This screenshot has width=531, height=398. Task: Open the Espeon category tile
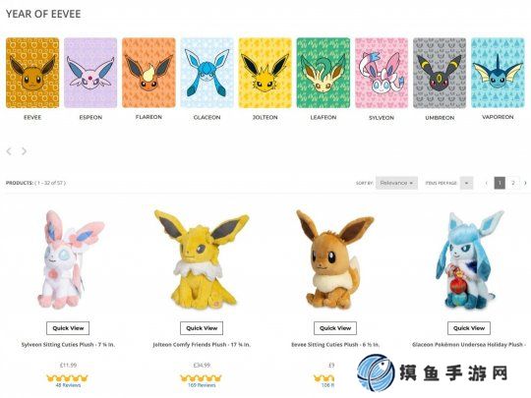[x=90, y=73]
